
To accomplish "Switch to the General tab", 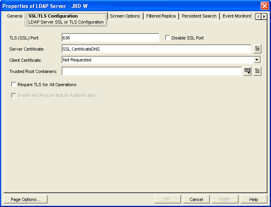I will 14,16.
